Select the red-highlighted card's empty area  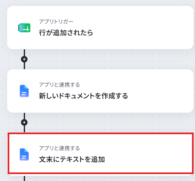click(x=149, y=154)
